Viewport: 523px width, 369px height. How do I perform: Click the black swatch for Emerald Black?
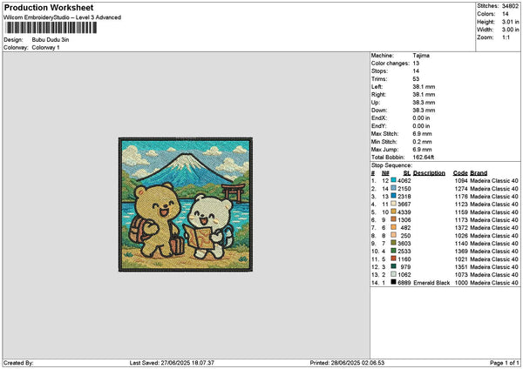pos(394,282)
